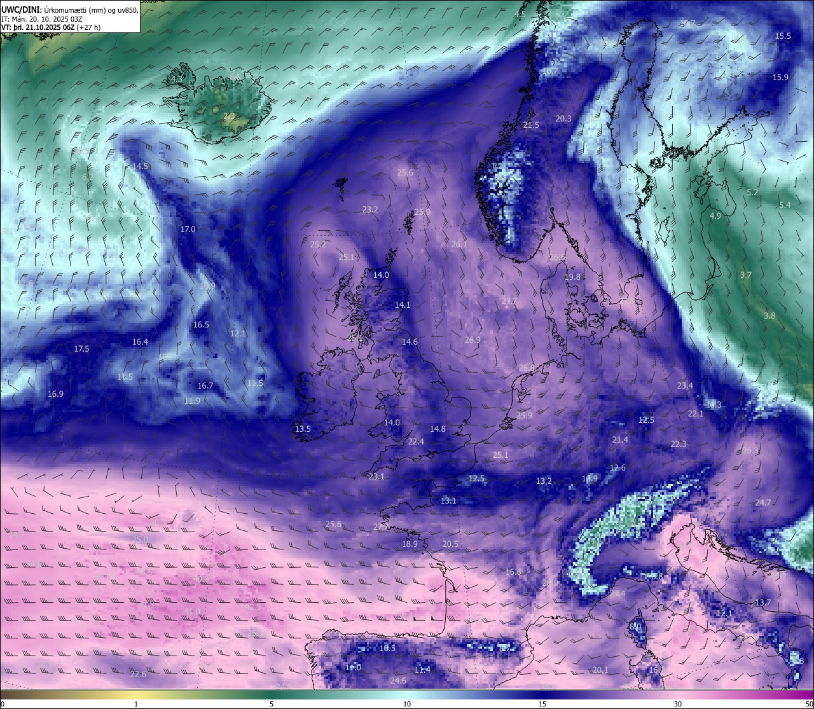Select the 23.1 value off Cornwall
Viewport: 814px width, 709px height.
[x=376, y=476]
